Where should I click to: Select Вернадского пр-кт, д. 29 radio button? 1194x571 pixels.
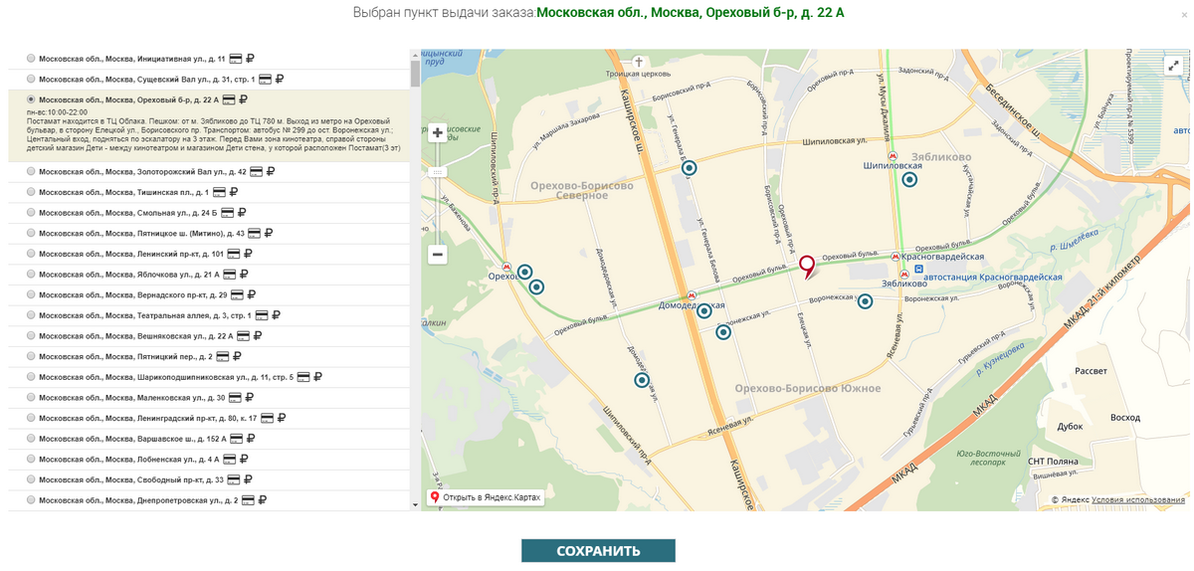pos(31,294)
